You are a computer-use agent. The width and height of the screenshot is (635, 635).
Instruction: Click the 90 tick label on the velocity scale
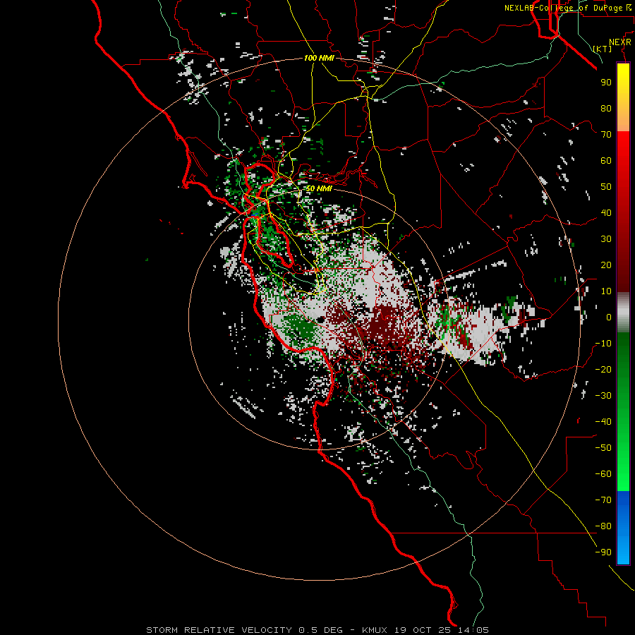tap(606, 83)
